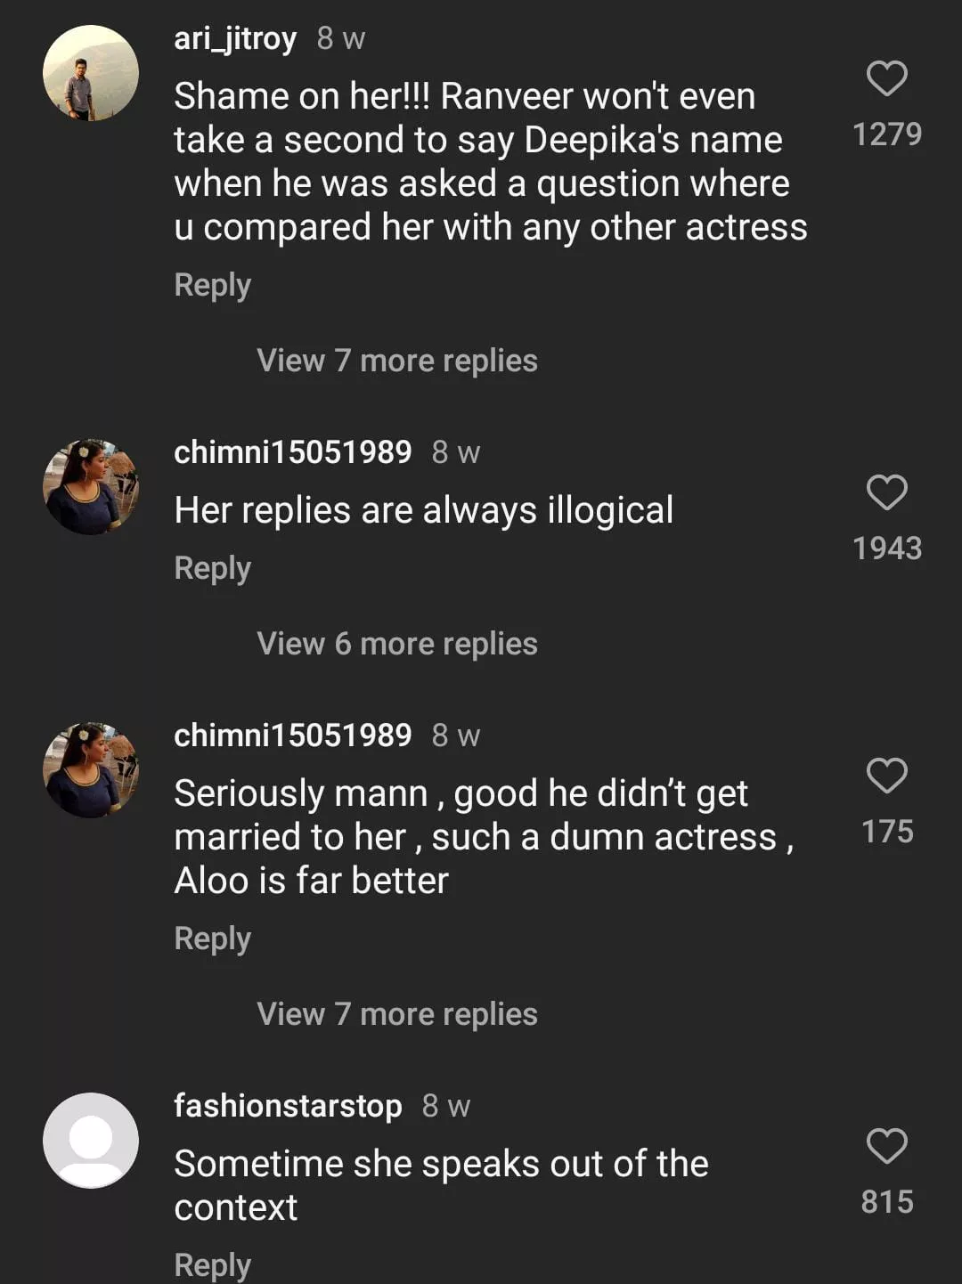Like ari_jitroy's comment with the heart
This screenshot has width=962, height=1284.
click(886, 78)
